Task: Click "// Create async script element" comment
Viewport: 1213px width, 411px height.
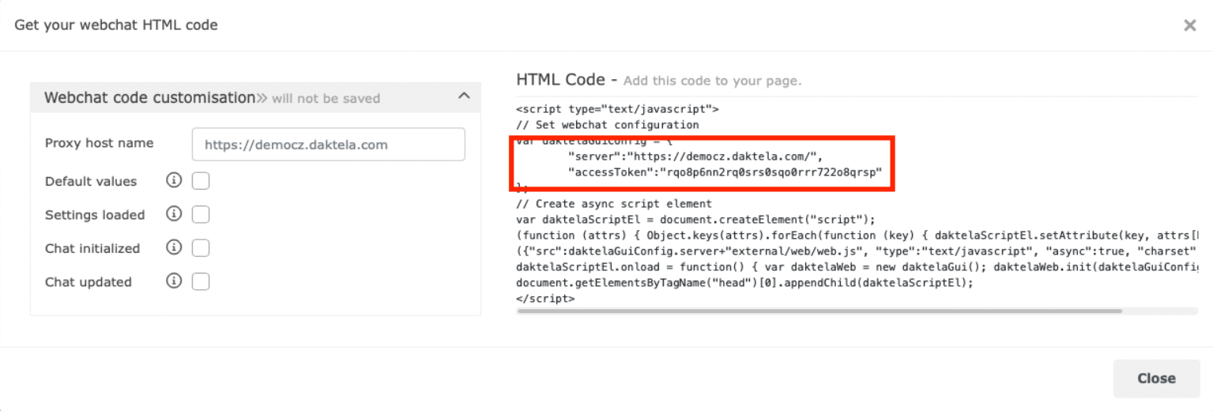Action: click(x=614, y=203)
